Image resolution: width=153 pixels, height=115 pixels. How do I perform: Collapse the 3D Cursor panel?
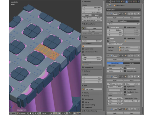[x=83, y=71]
